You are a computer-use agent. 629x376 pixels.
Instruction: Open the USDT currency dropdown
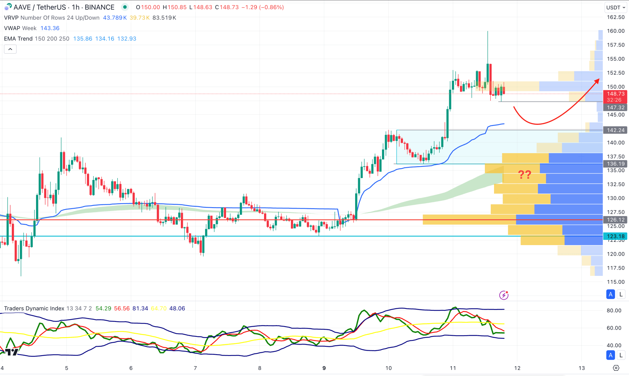tap(616, 7)
